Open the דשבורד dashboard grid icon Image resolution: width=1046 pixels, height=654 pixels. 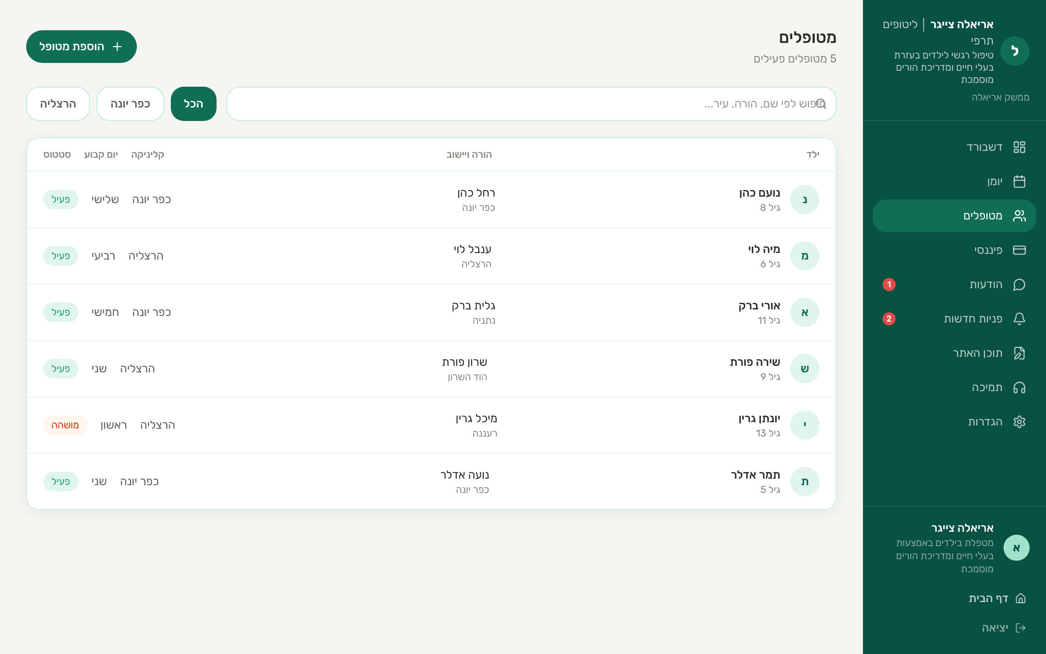pyautogui.click(x=1019, y=147)
